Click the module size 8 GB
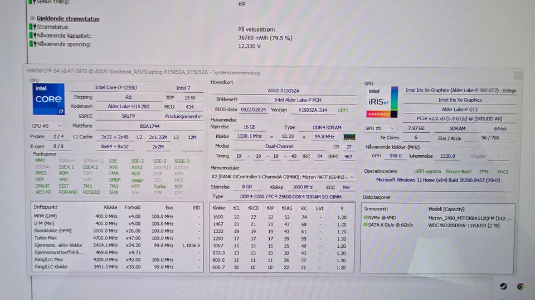 [x=247, y=187]
